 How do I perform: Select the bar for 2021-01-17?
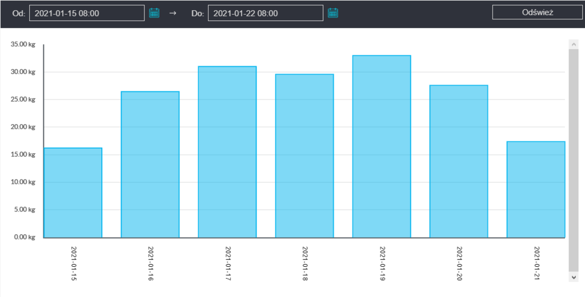click(x=227, y=152)
